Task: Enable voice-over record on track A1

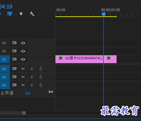Action: point(40,69)
